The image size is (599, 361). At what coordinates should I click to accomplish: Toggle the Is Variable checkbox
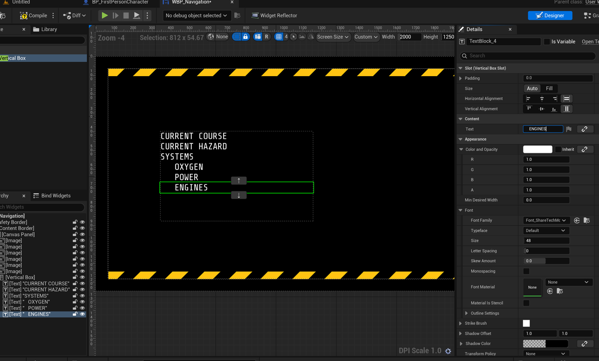[547, 42]
